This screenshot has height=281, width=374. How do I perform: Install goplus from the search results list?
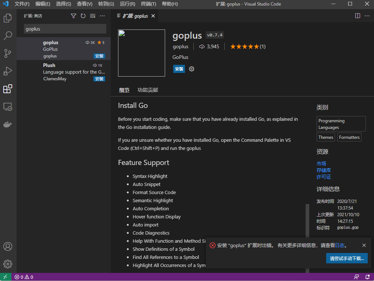pos(99,56)
